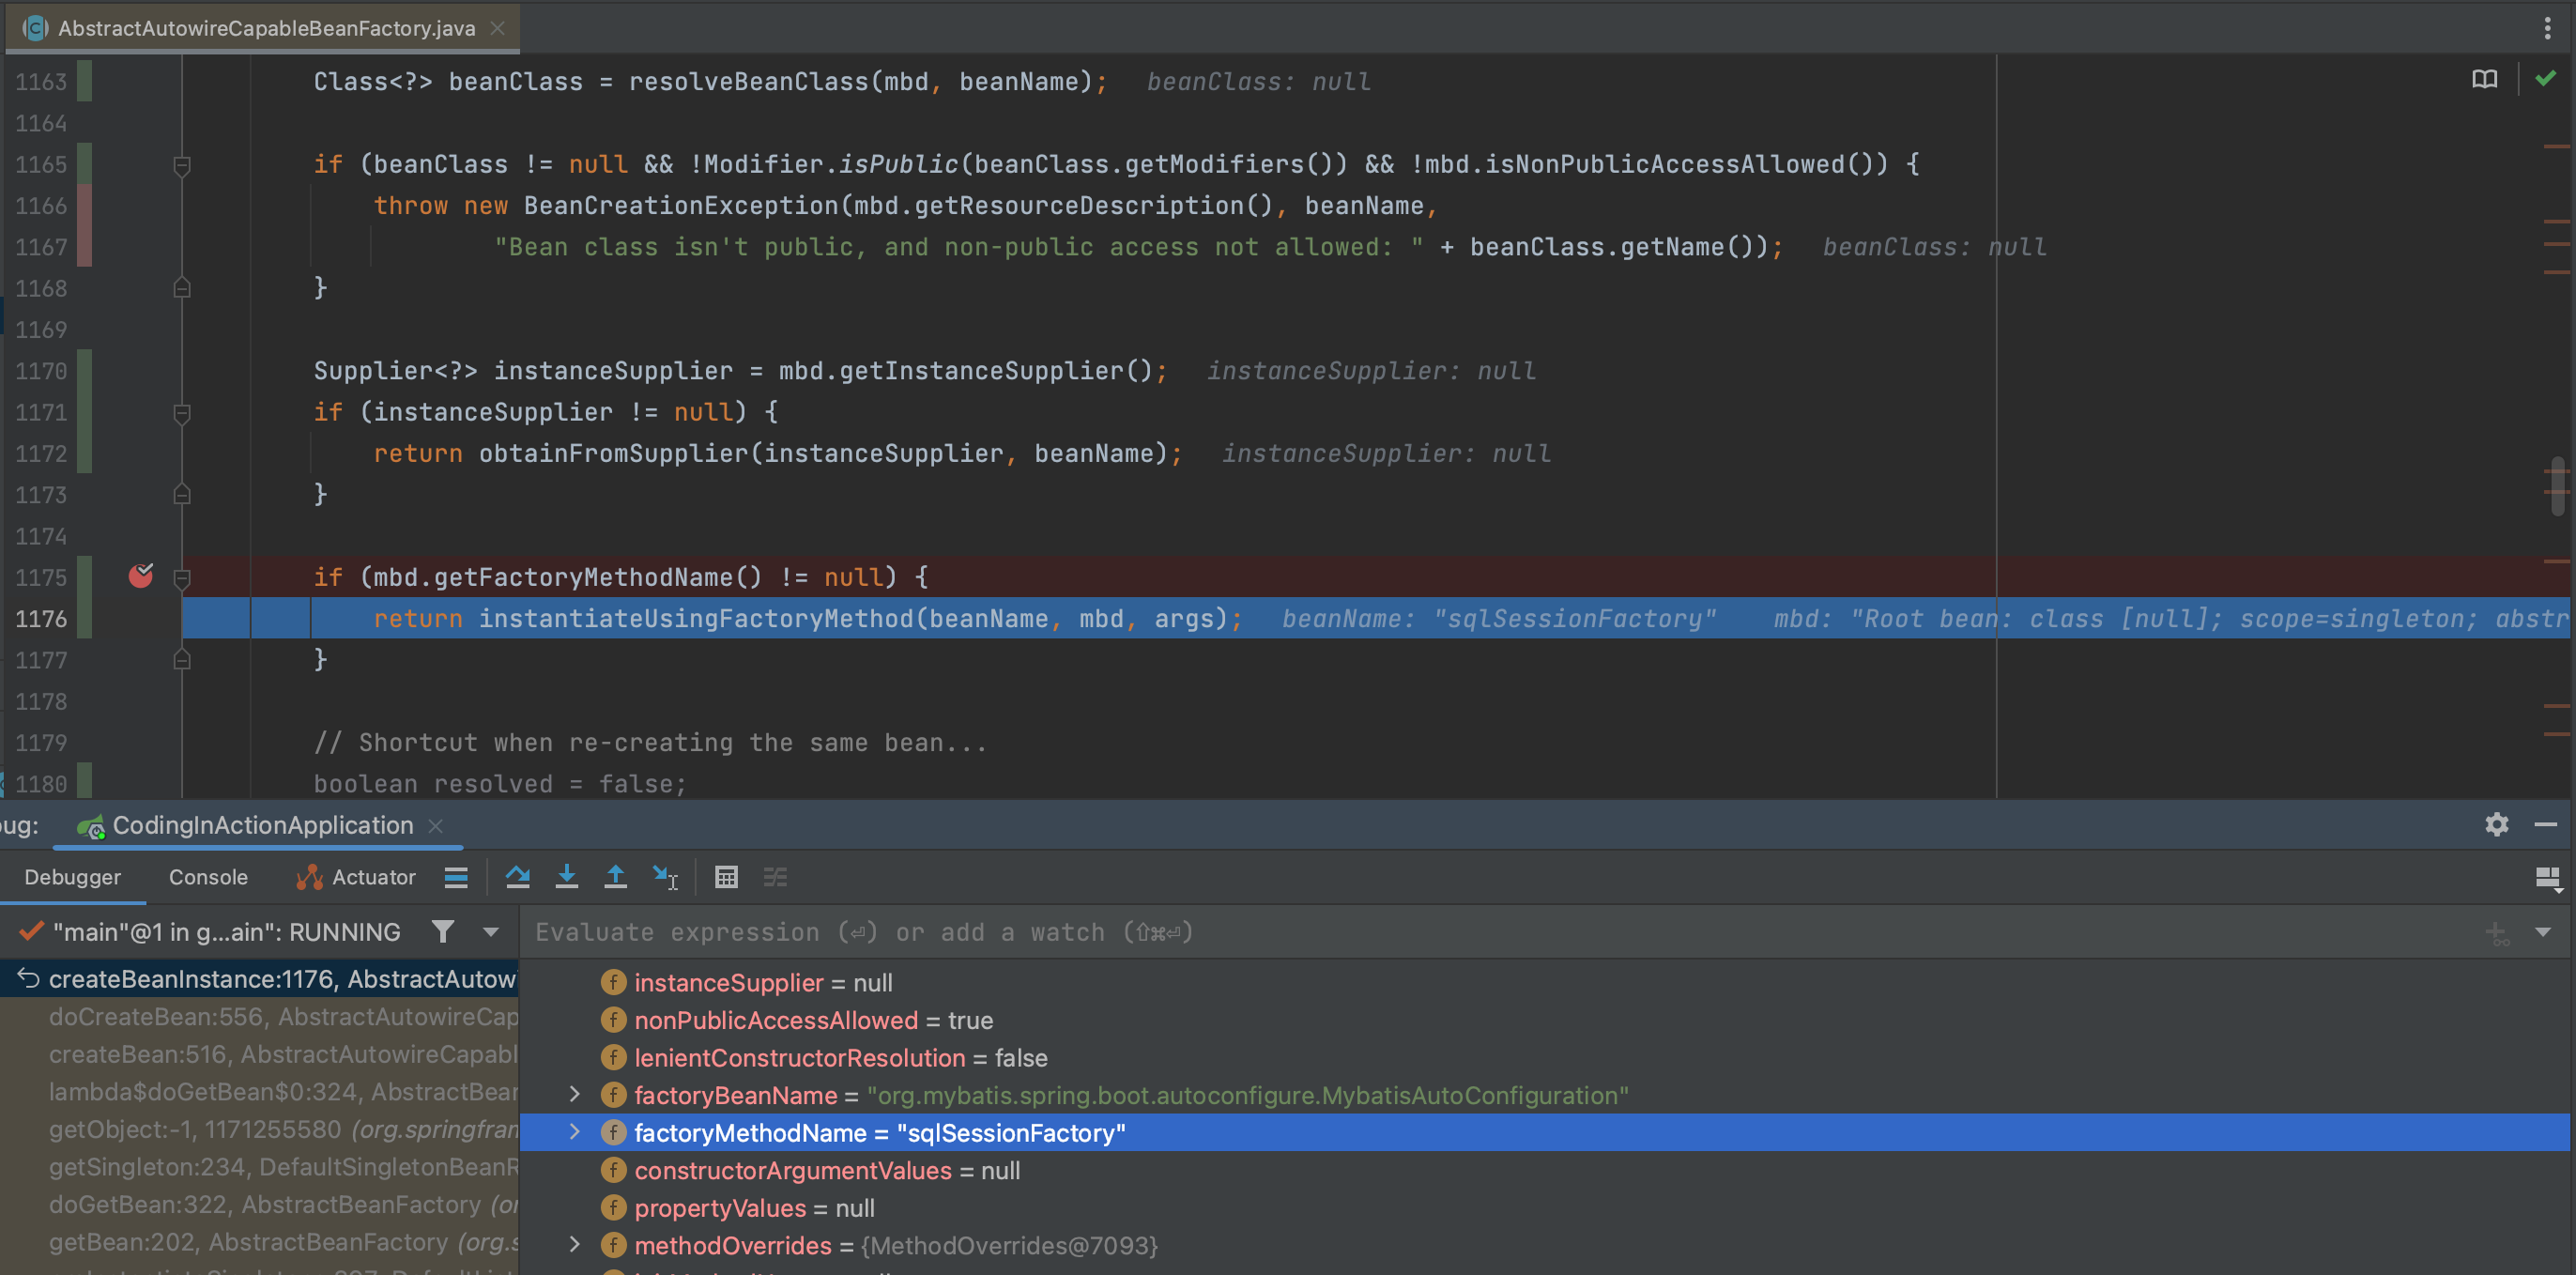The image size is (2576, 1275).
Task: Click the Show Execution Point icon
Action: pyautogui.click(x=456, y=877)
